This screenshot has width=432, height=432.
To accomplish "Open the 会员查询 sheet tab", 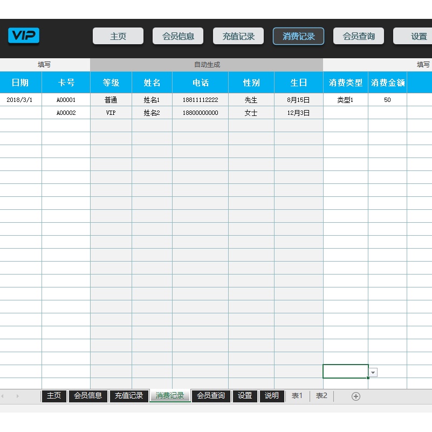I will point(210,396).
